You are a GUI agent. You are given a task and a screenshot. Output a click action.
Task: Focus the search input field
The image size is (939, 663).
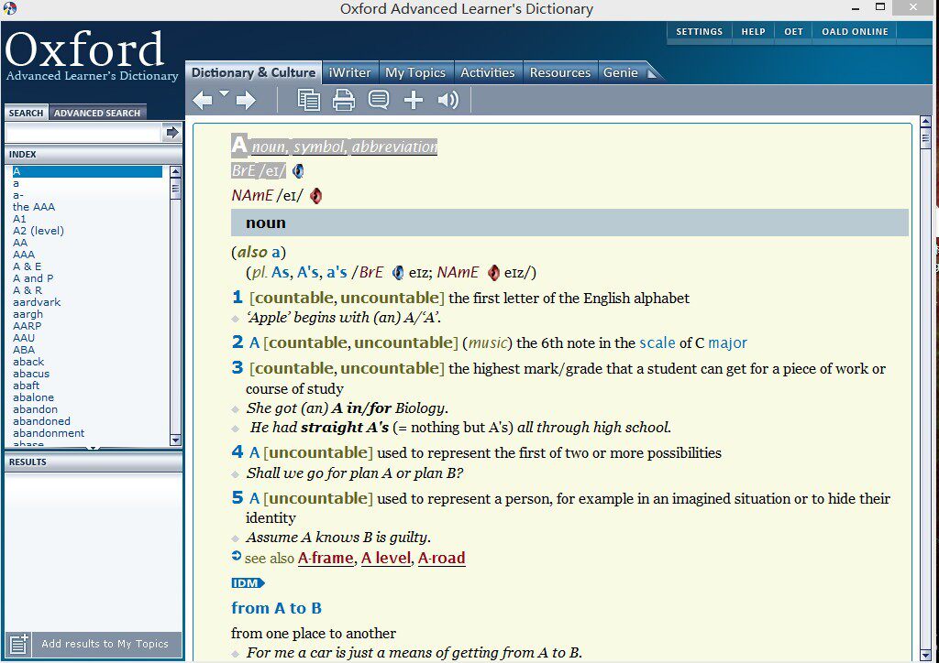83,133
